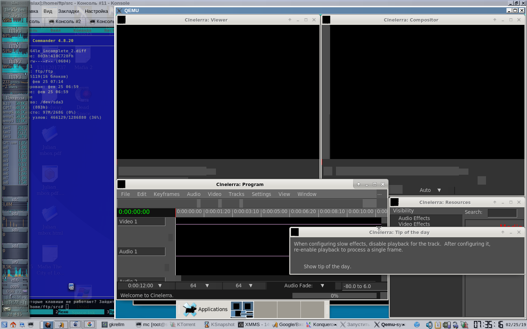The height and width of the screenshot is (329, 527).
Task: Click the volume speaker tray icon
Action: coord(429,325)
